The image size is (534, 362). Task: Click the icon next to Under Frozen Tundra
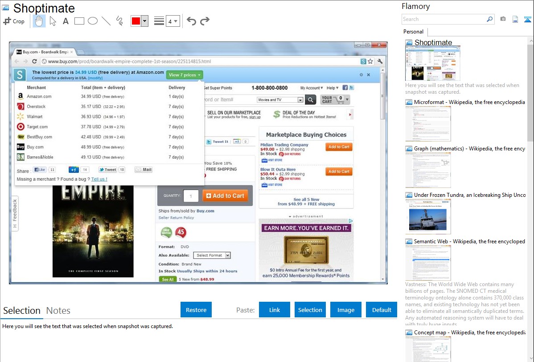[x=409, y=195]
